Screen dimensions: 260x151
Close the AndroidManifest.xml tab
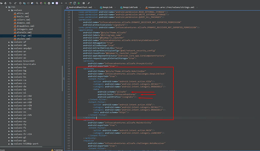pos(95,7)
